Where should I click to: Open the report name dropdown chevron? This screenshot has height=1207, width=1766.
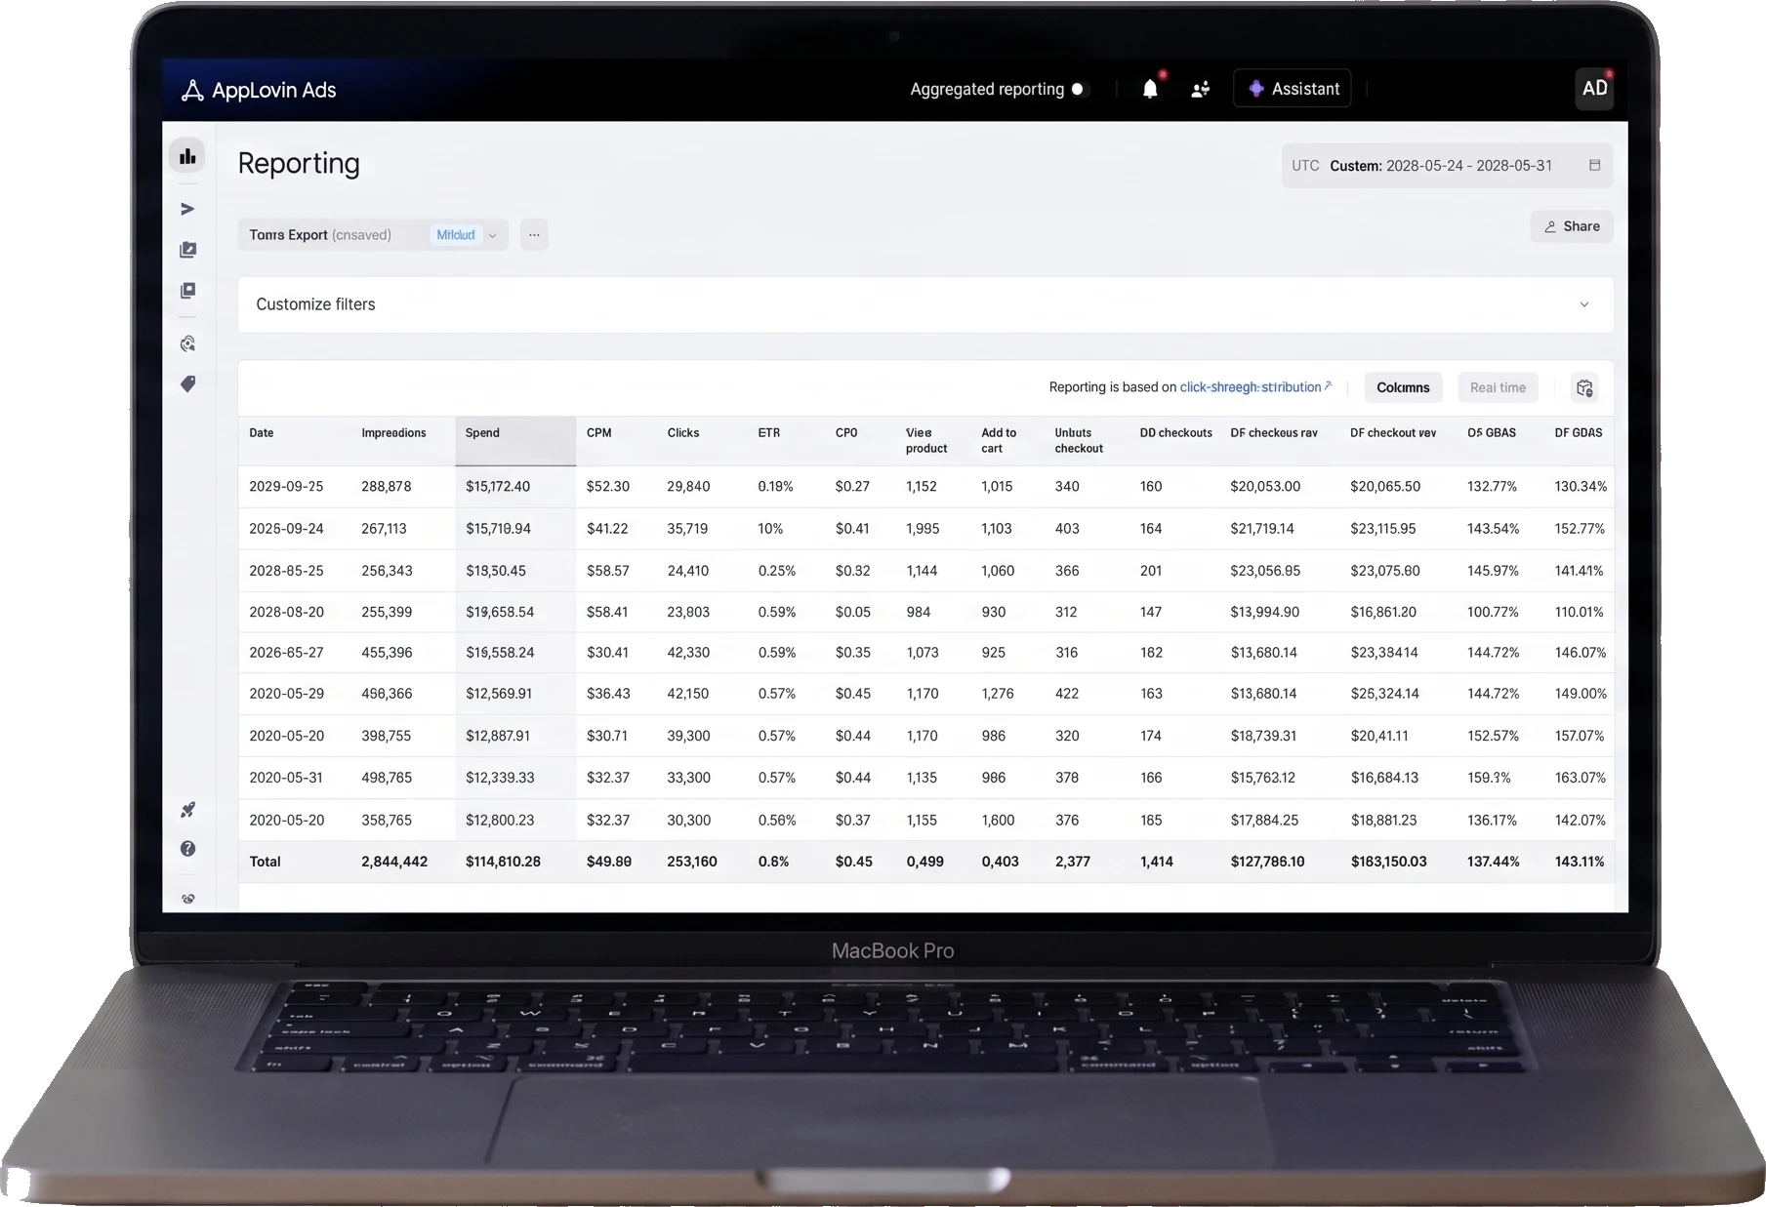click(x=493, y=235)
